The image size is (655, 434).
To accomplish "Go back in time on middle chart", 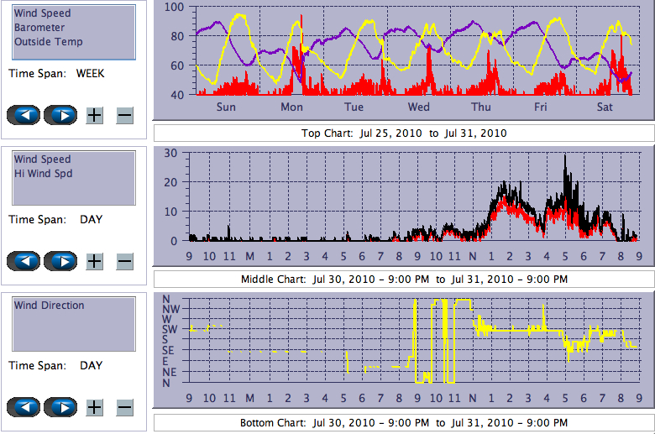I will [23, 261].
